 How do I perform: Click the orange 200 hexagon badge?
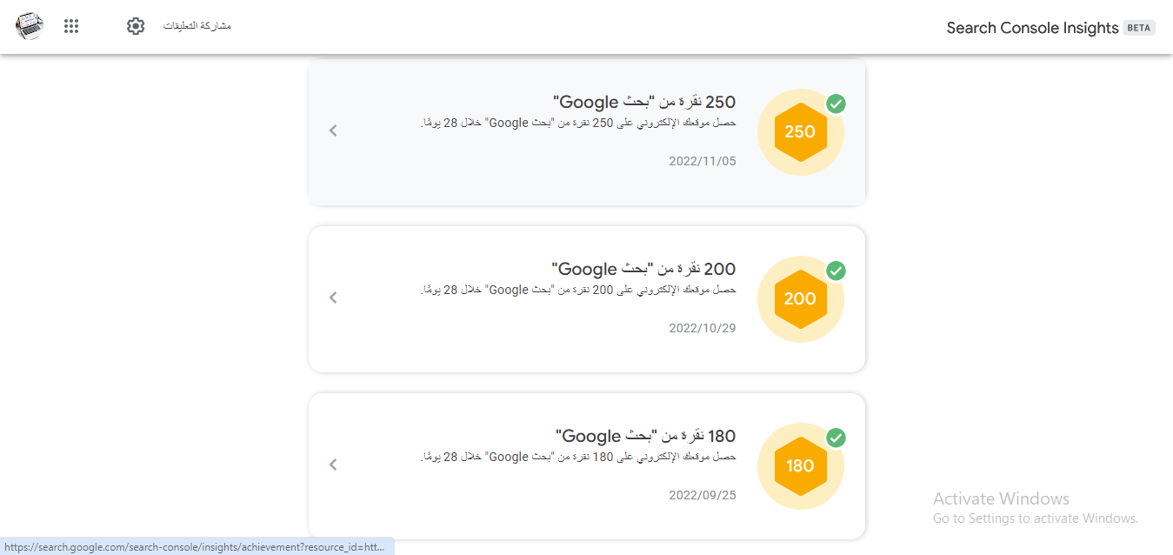click(x=800, y=299)
